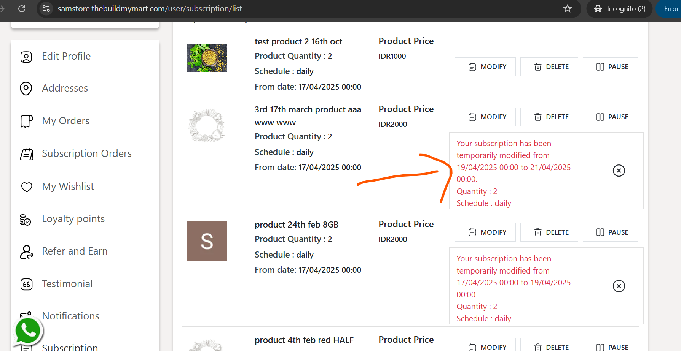Click the Refer and Earn person icon
Image resolution: width=681 pixels, height=351 pixels.
coord(26,251)
